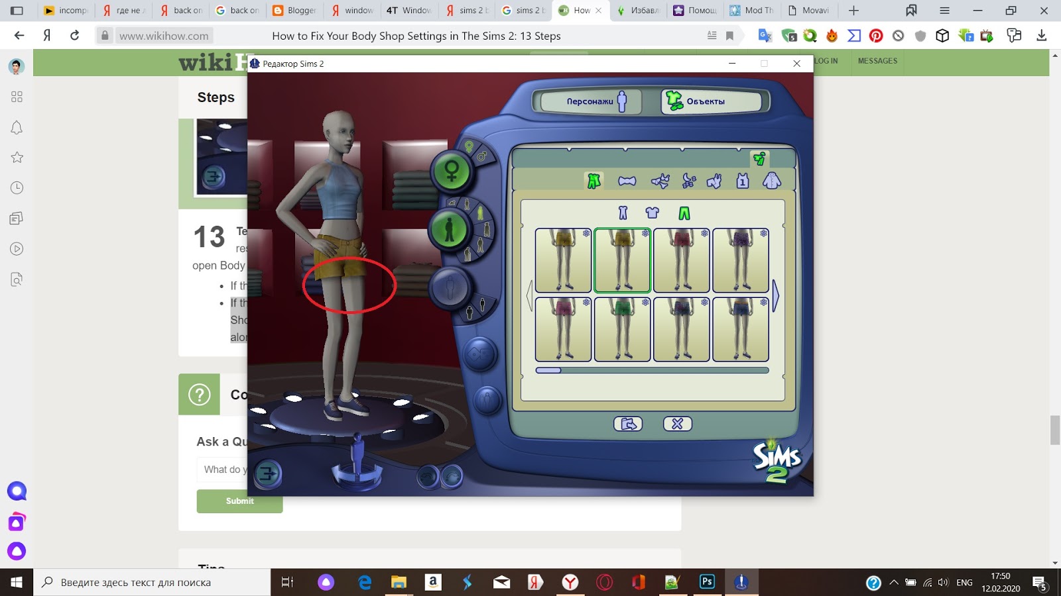Click the adult age button
This screenshot has height=596, width=1061.
click(450, 230)
